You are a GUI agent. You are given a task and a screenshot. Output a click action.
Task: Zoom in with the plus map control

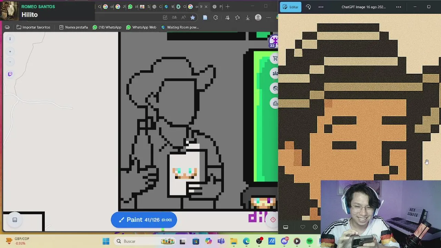pos(10,52)
